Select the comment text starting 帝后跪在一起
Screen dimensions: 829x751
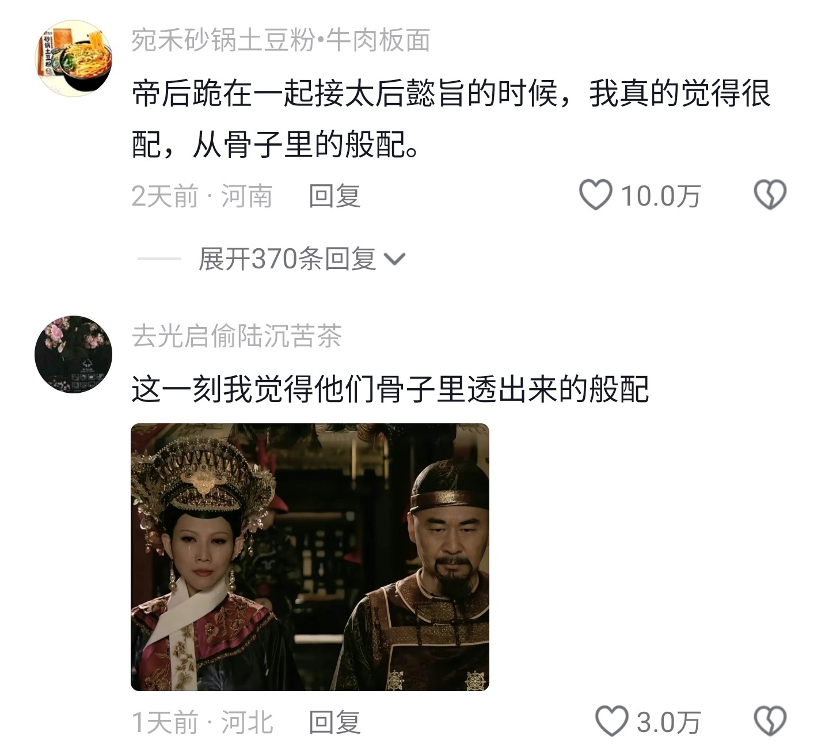tap(451, 119)
